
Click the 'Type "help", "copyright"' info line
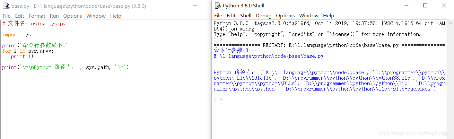pyautogui.click(x=317, y=34)
